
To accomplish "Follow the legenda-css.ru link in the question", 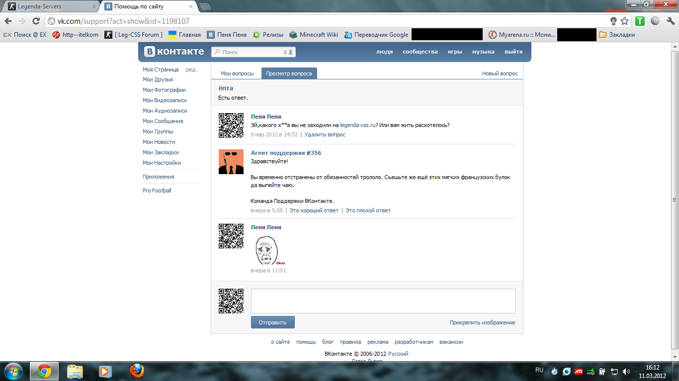I will coord(358,125).
